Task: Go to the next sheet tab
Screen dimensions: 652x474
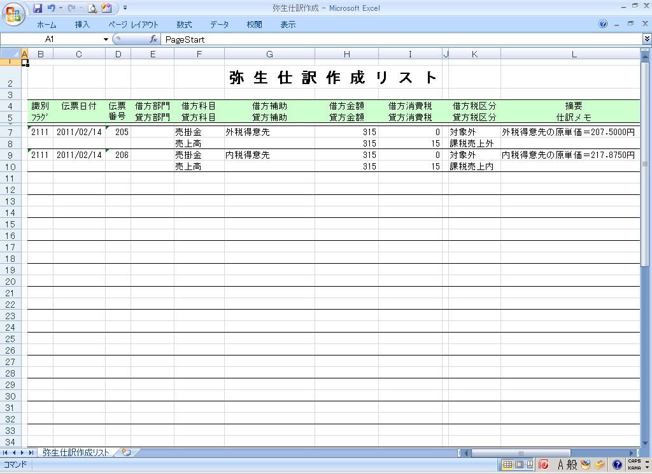Action: 22,452
